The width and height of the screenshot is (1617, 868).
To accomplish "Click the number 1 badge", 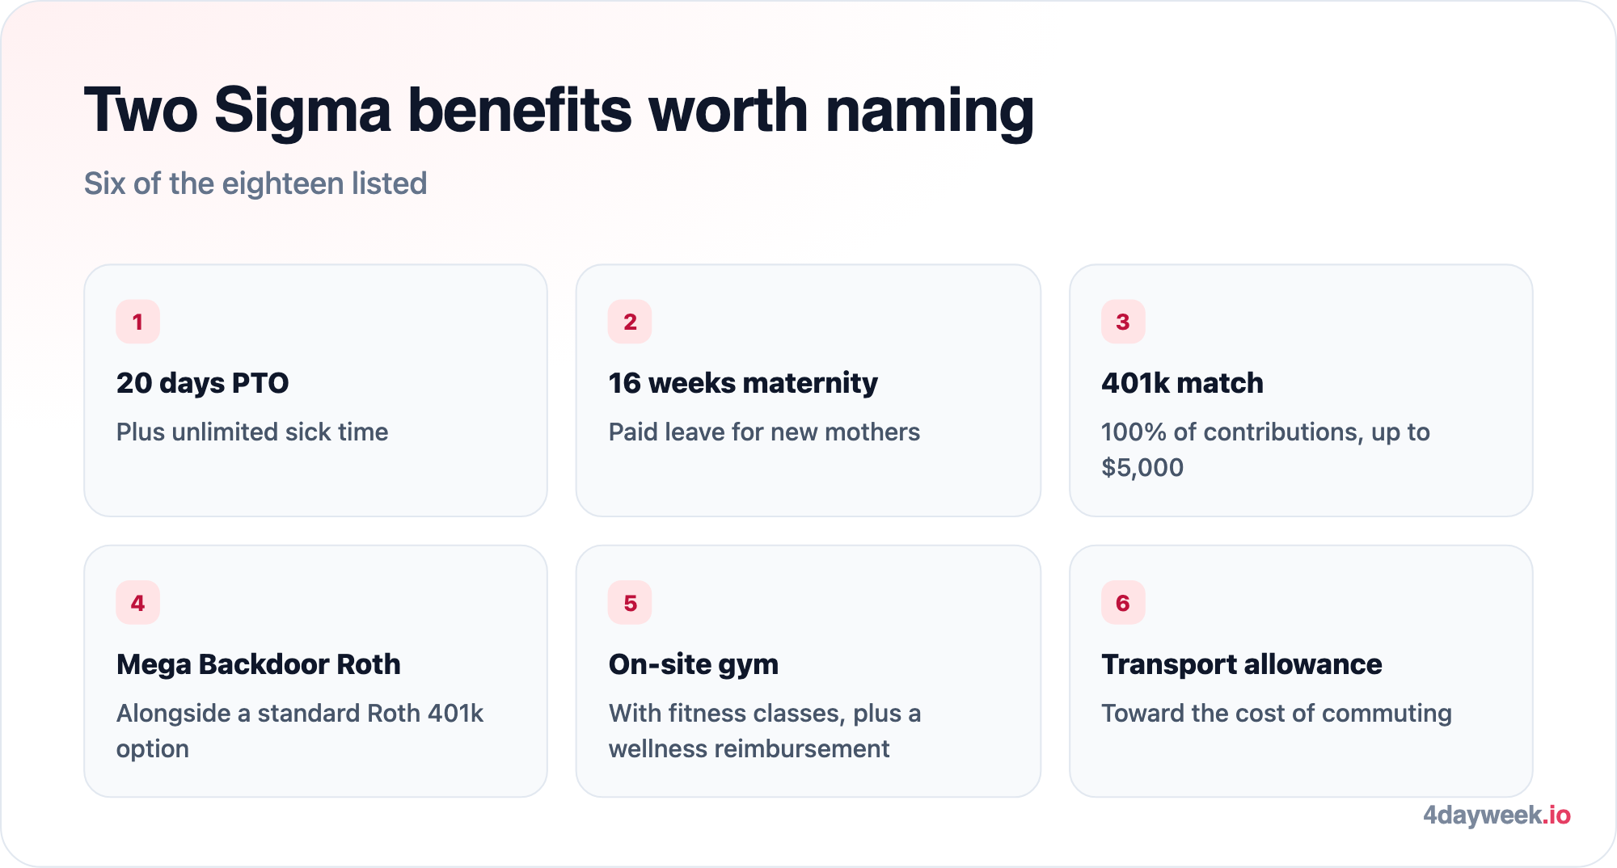I will click(x=137, y=322).
